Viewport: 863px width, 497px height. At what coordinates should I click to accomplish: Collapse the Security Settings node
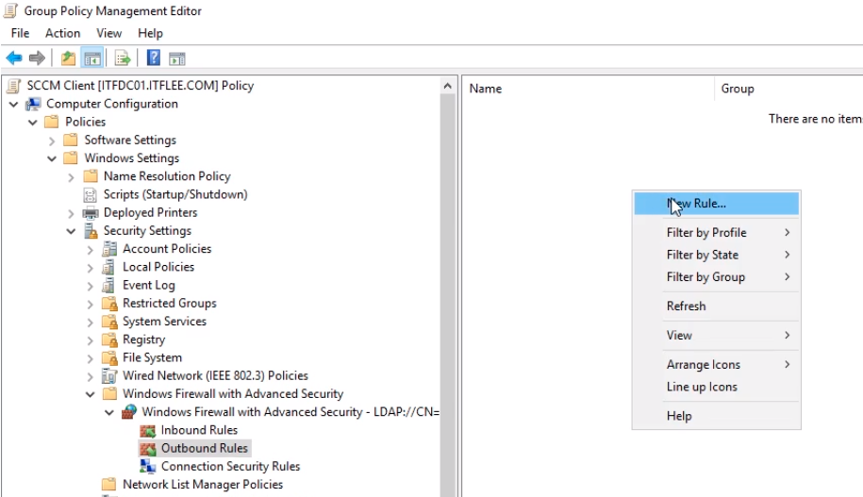(x=71, y=231)
